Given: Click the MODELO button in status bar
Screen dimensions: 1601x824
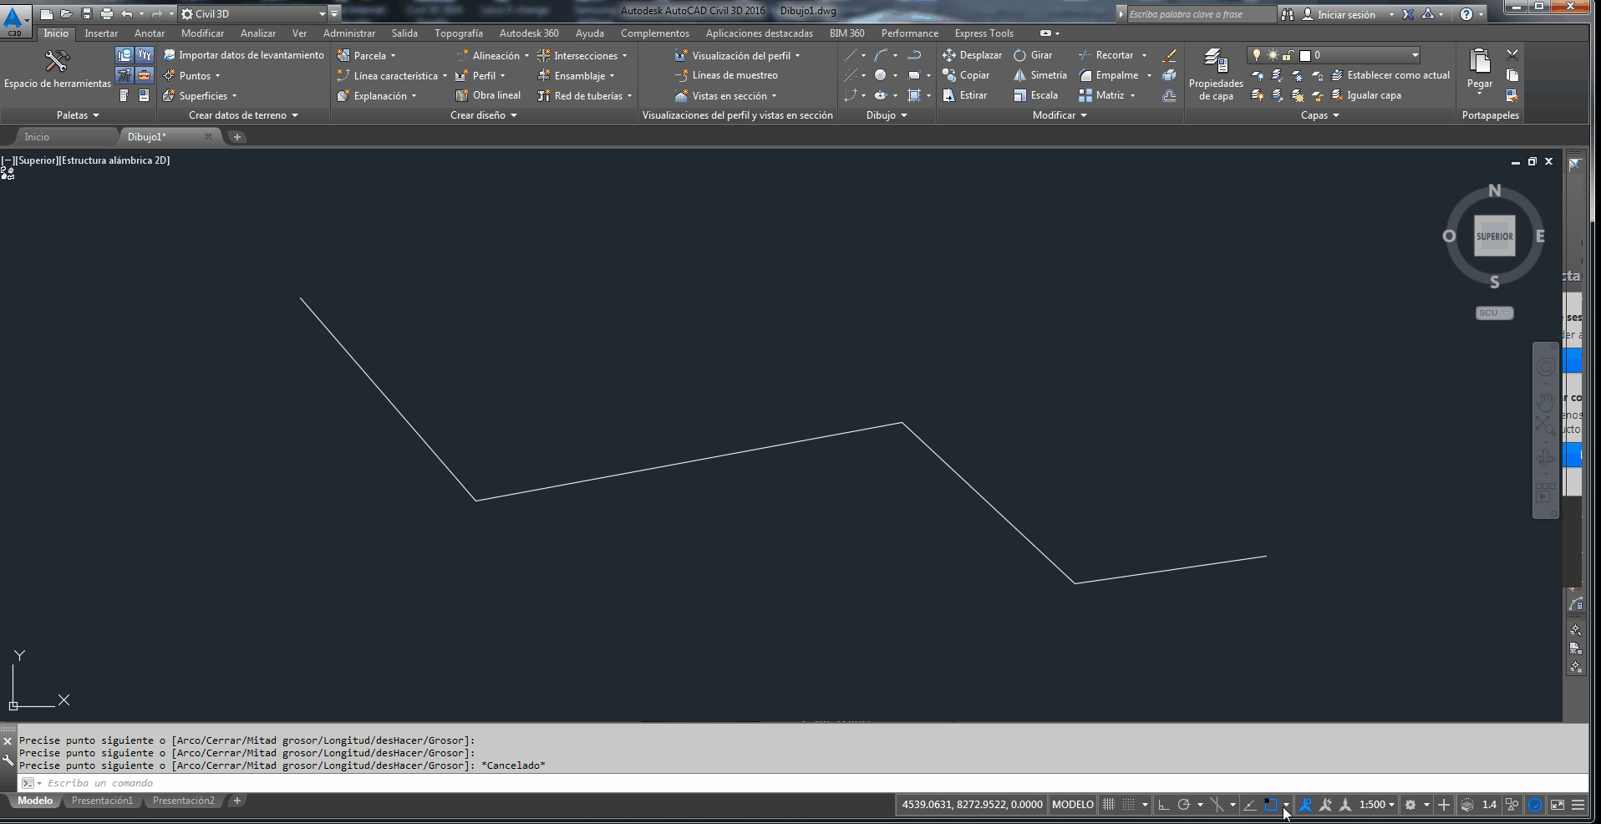Looking at the screenshot, I should point(1073,805).
